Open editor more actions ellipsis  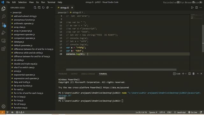click(x=200, y=8)
